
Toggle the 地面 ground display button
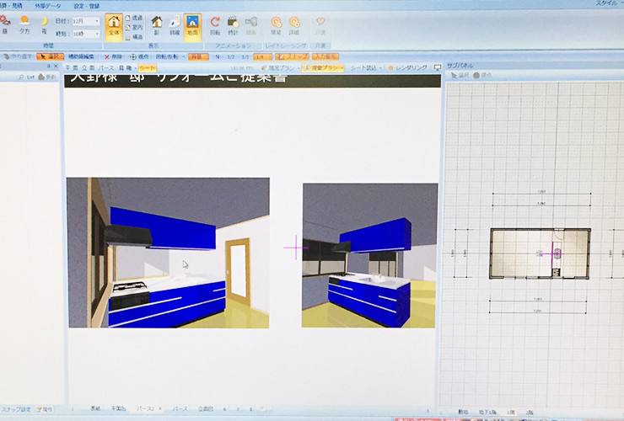192,26
